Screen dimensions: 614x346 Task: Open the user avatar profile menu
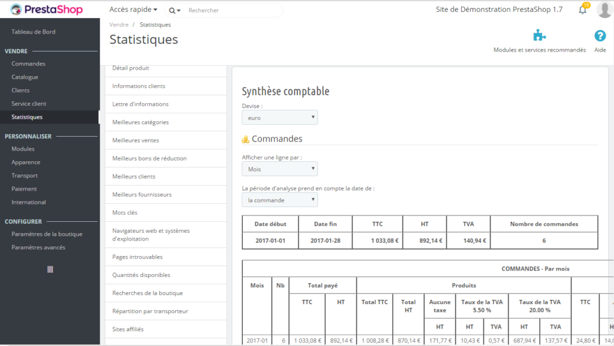(604, 10)
